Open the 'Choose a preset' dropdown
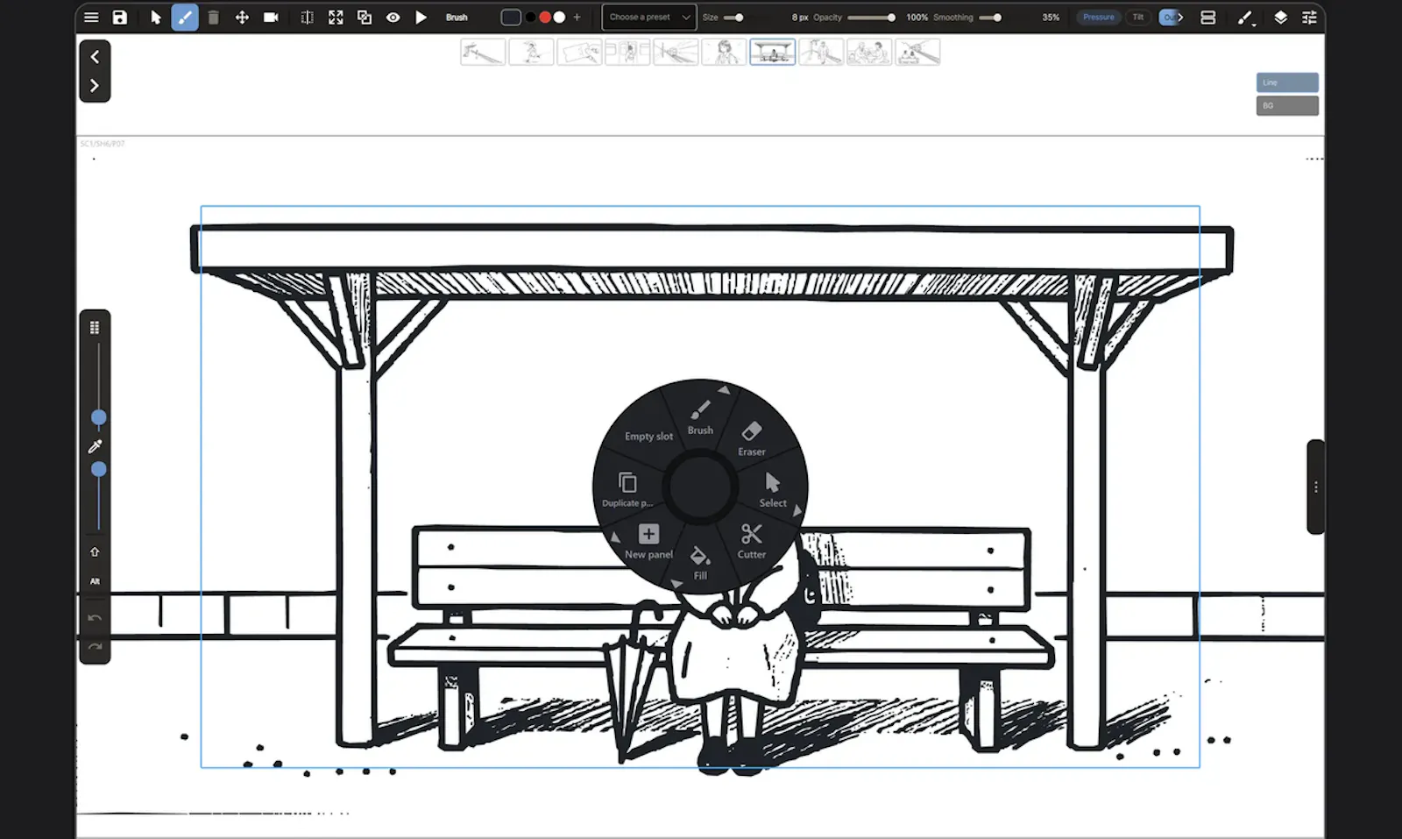This screenshot has width=1402, height=839. coord(649,18)
